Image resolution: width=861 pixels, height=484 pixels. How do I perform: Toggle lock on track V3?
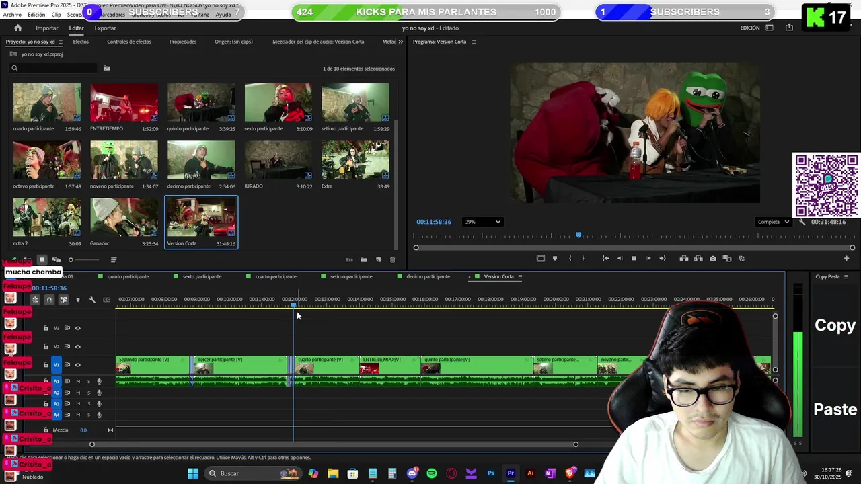(46, 328)
